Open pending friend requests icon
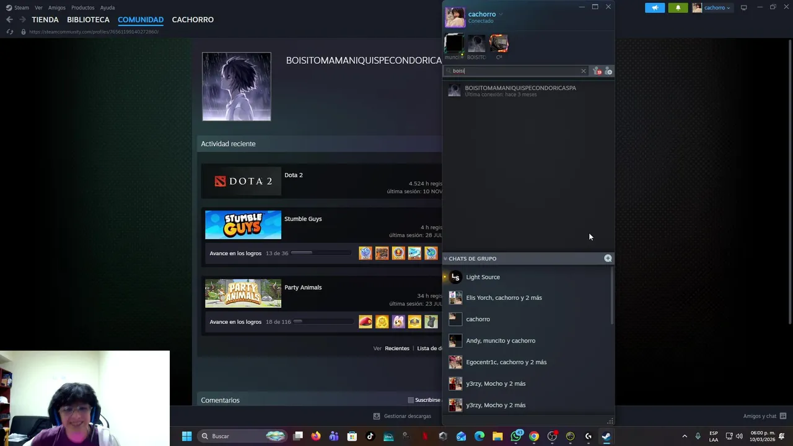 tap(597, 71)
